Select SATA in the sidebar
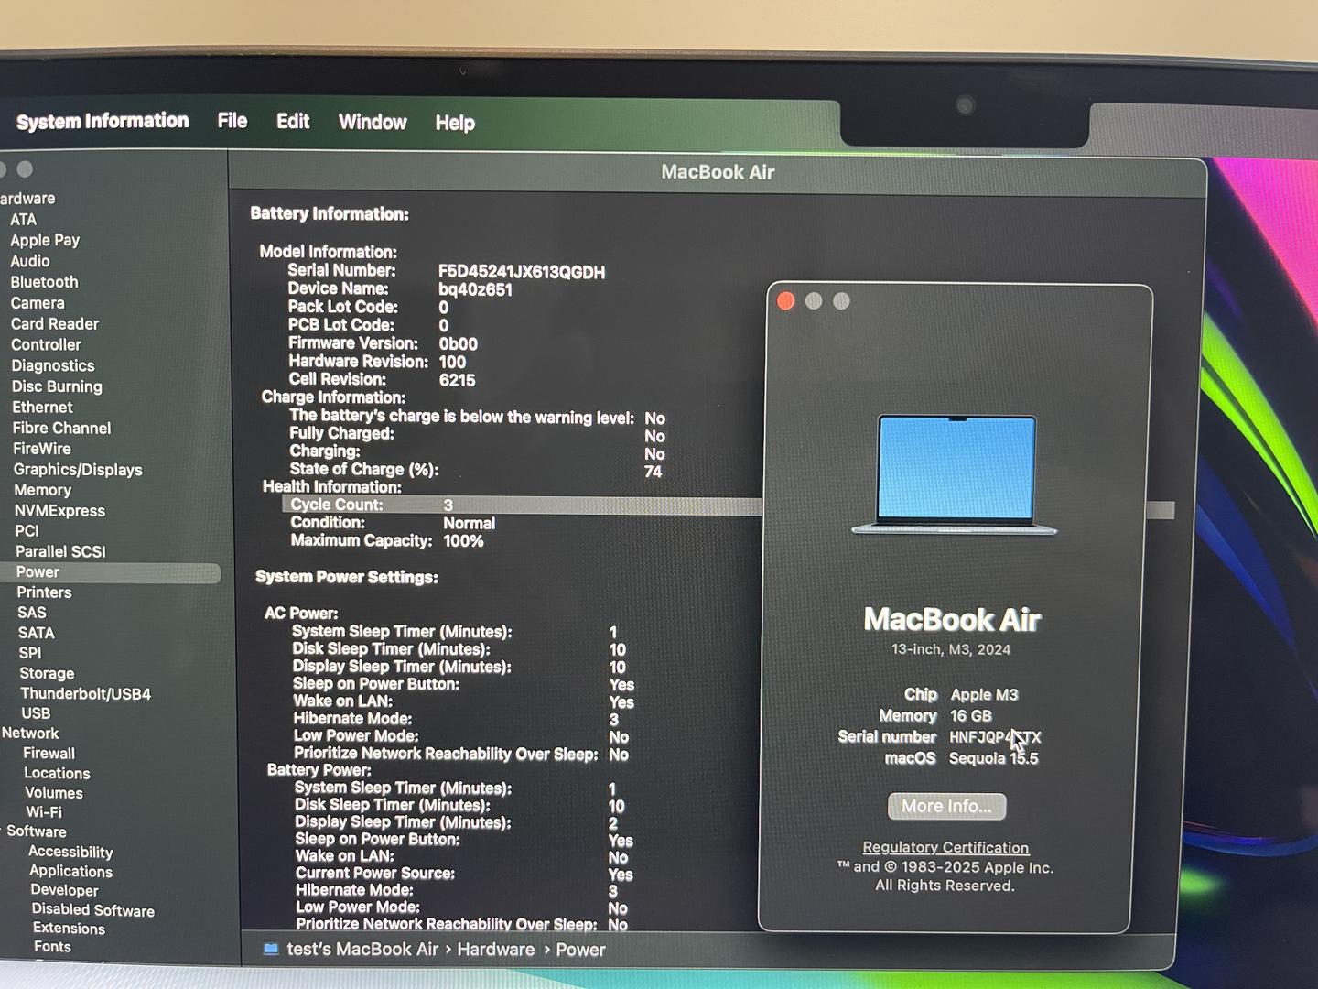The image size is (1318, 989). (x=37, y=633)
